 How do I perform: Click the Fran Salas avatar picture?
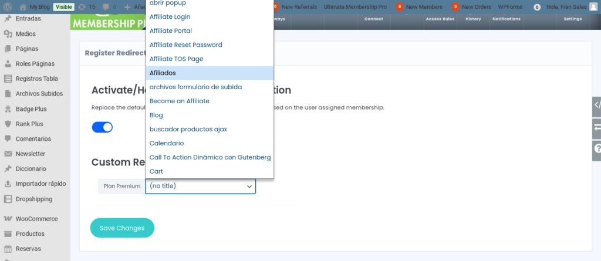(593, 7)
